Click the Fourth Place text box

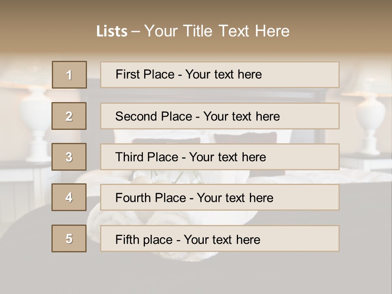click(220, 197)
